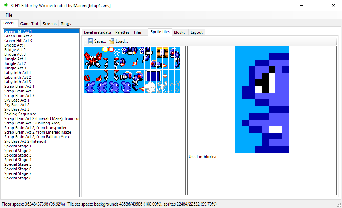Select the highlighted first tile in the bottom row
Screen dimensions: 342x208
[87, 87]
